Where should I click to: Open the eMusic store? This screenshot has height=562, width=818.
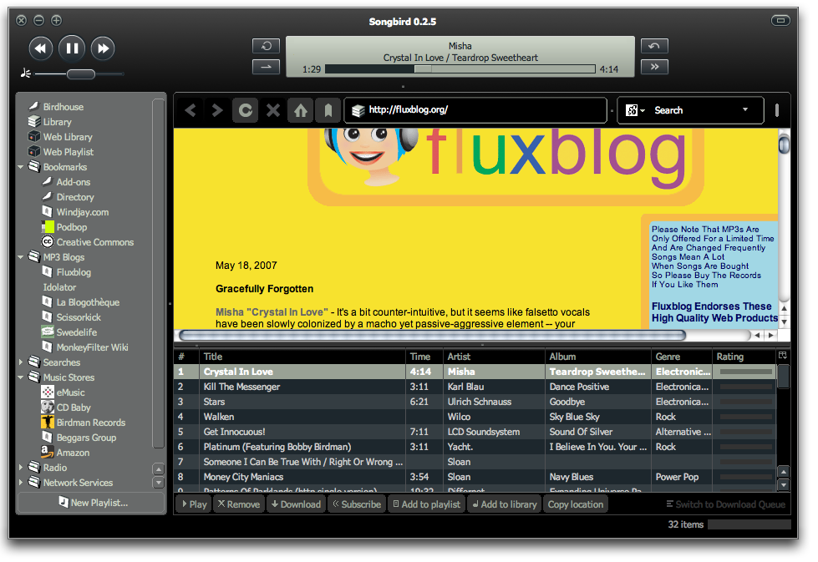coord(70,392)
